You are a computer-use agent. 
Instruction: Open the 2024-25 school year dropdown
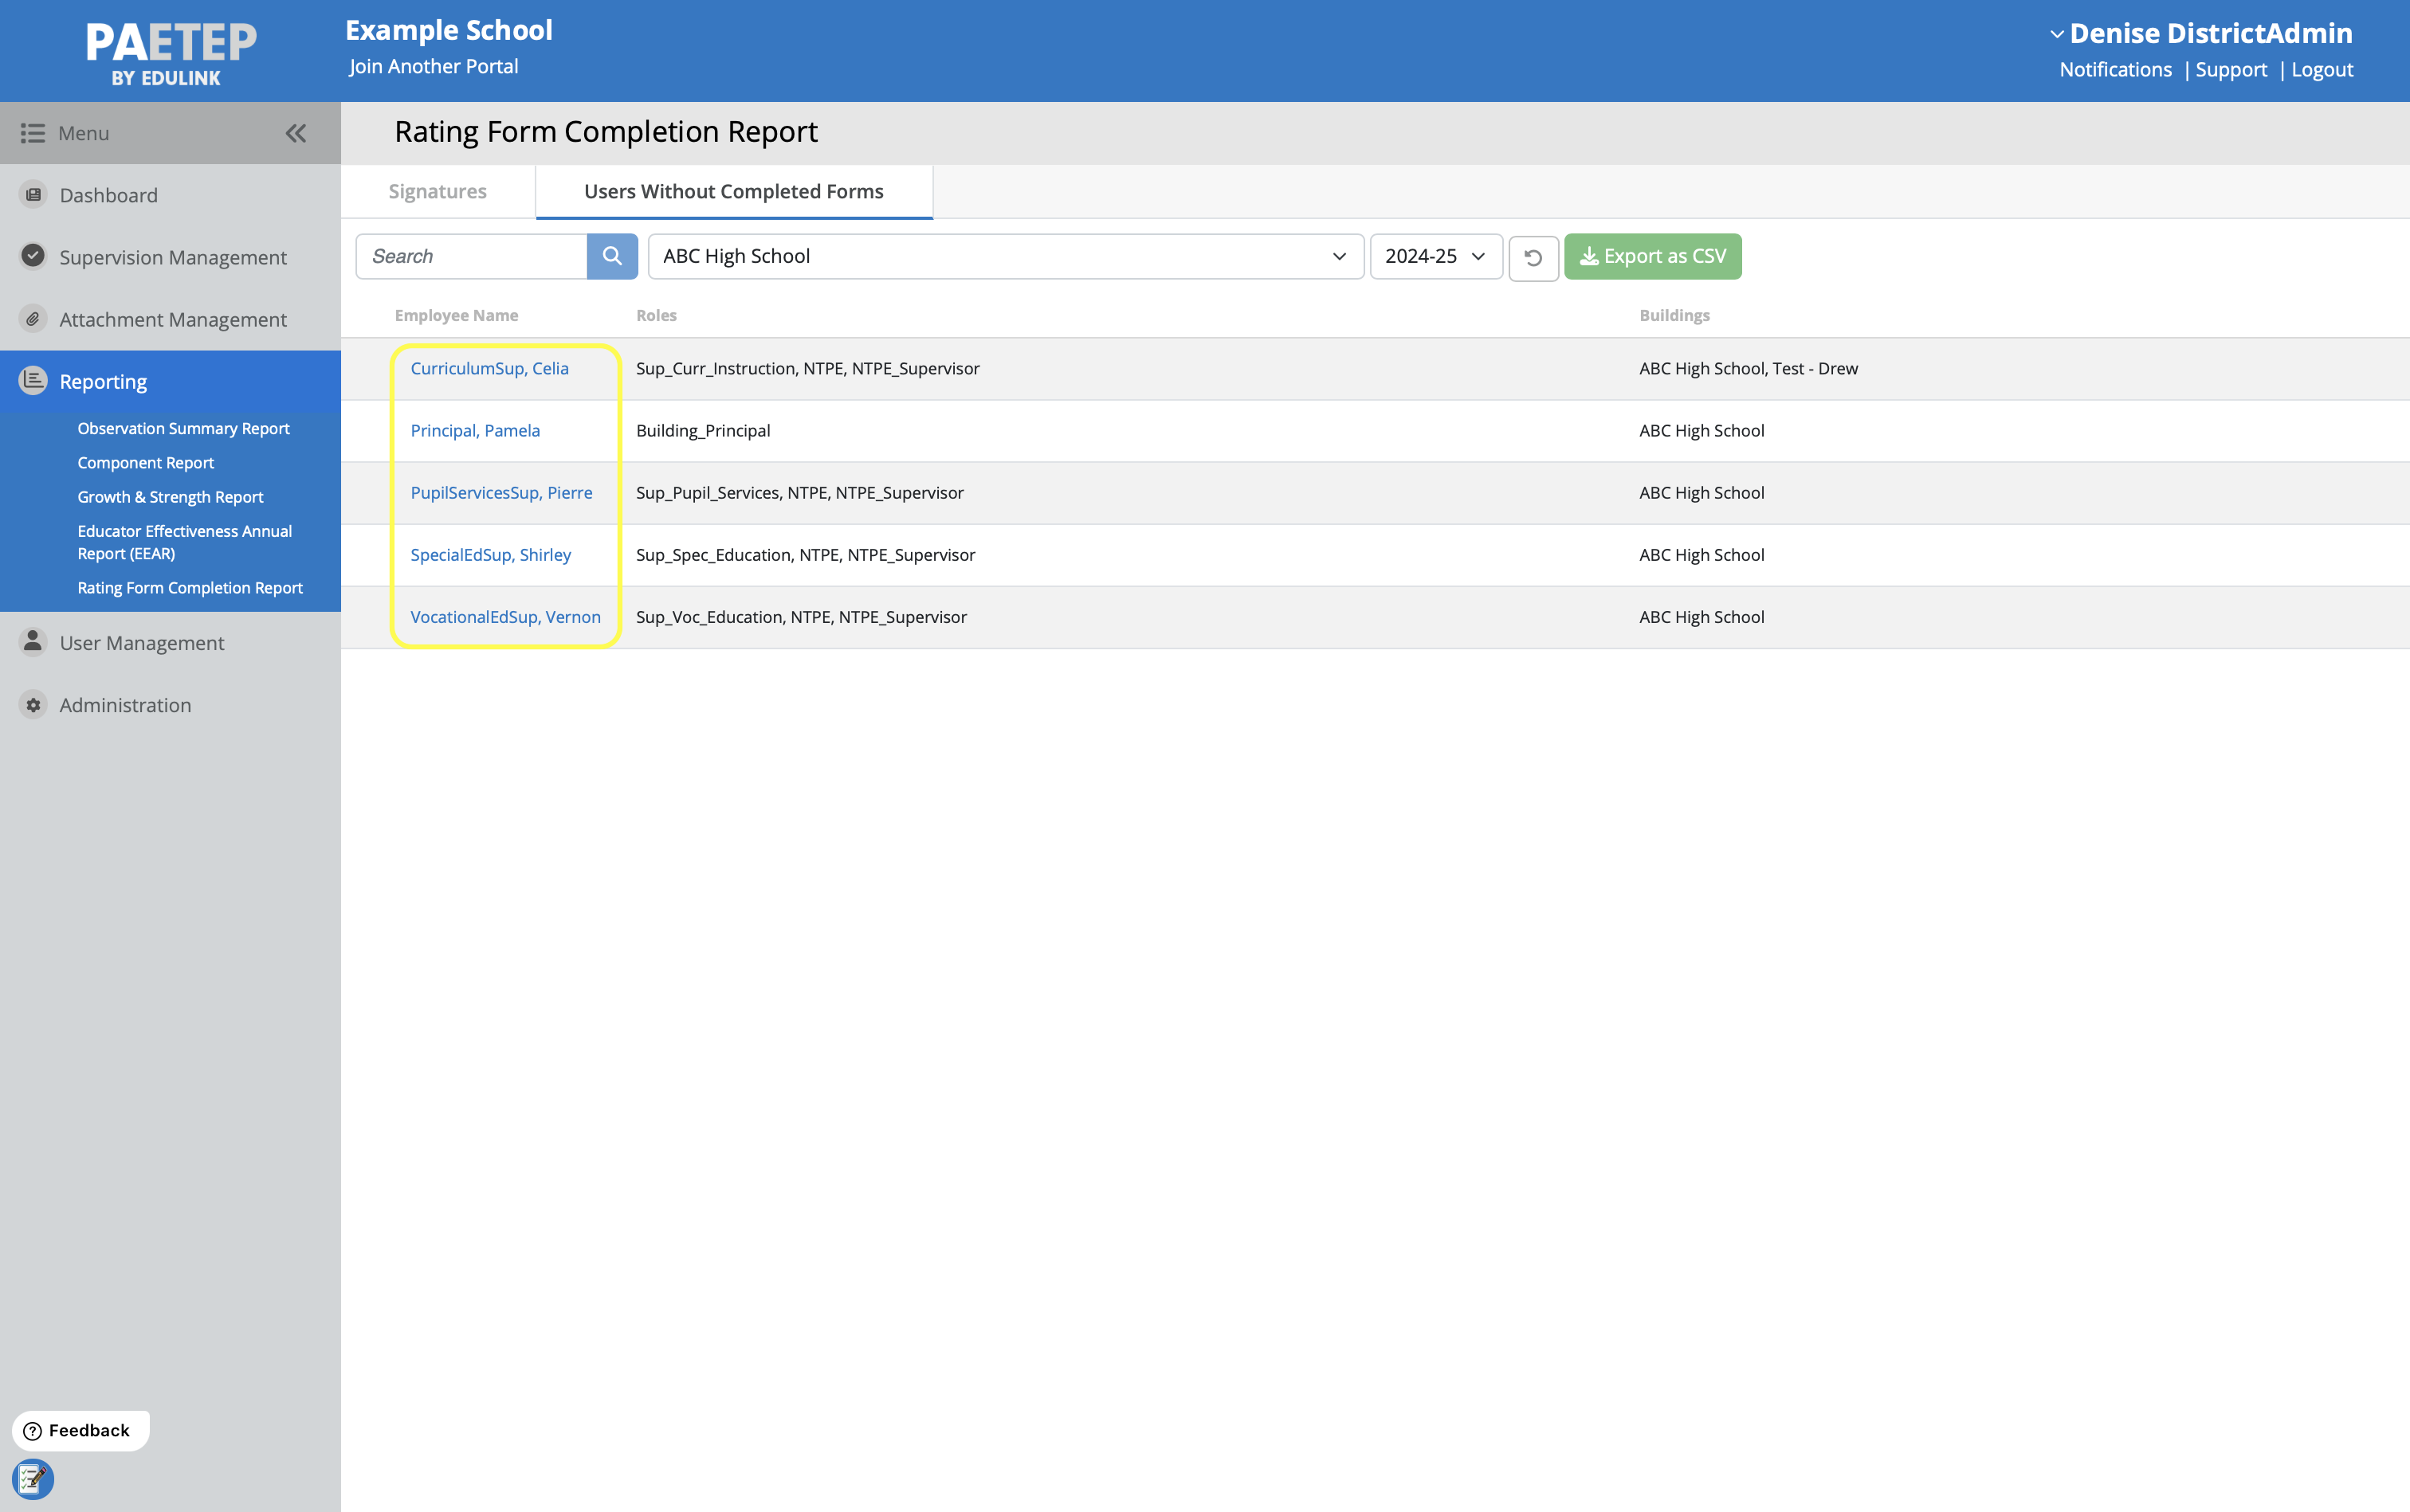pos(1435,256)
